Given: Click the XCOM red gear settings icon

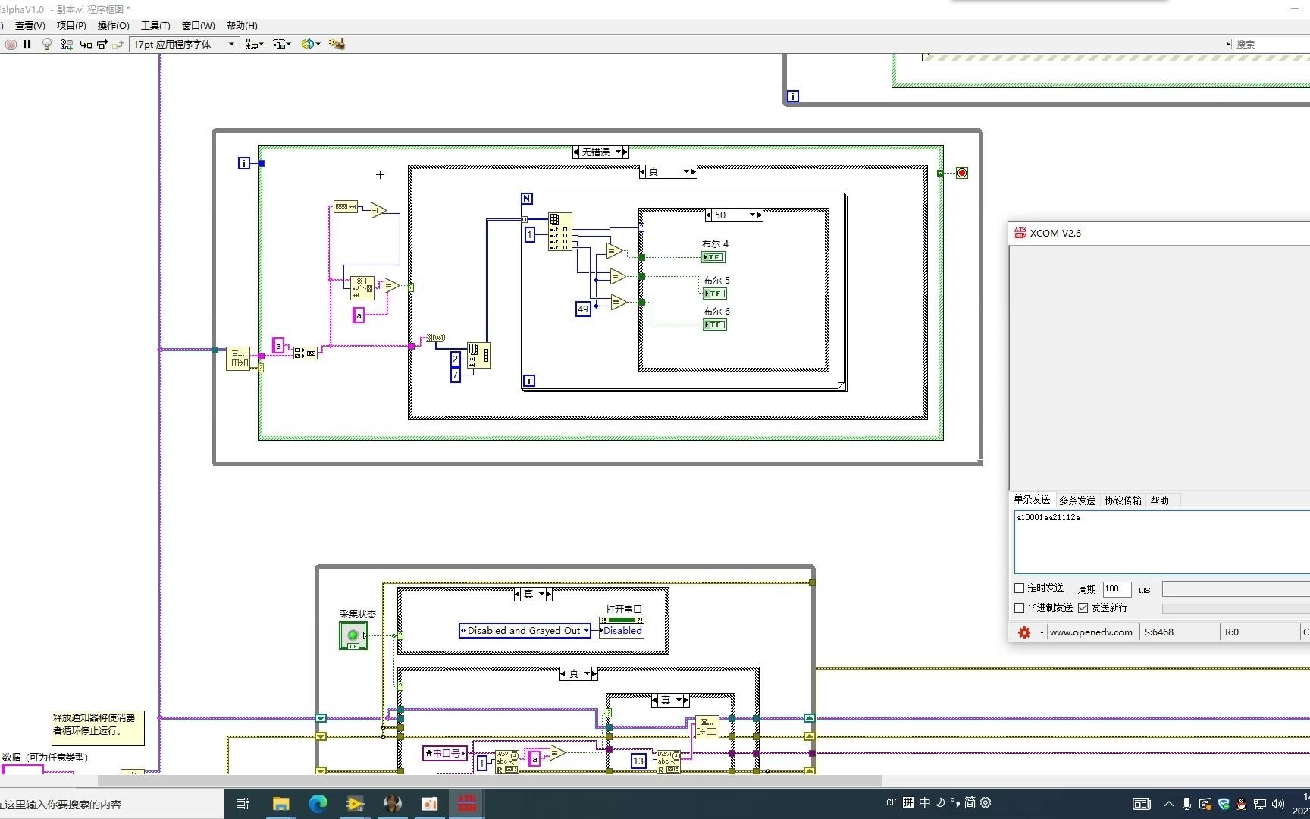Looking at the screenshot, I should coord(1024,632).
